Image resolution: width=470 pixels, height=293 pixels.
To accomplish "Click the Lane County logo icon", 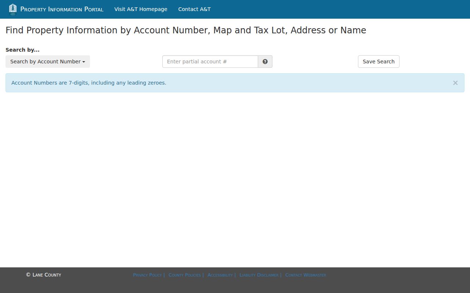I will tap(13, 9).
